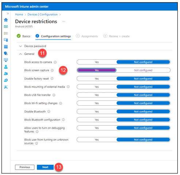180x175 pixels.
Task: Show info for debugging features setting
Action: tap(37, 132)
